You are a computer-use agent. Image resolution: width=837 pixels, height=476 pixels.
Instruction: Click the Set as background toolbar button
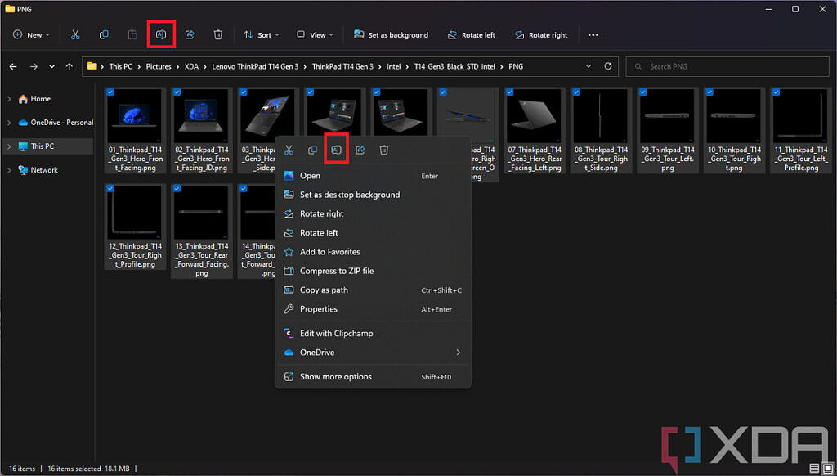pyautogui.click(x=391, y=34)
